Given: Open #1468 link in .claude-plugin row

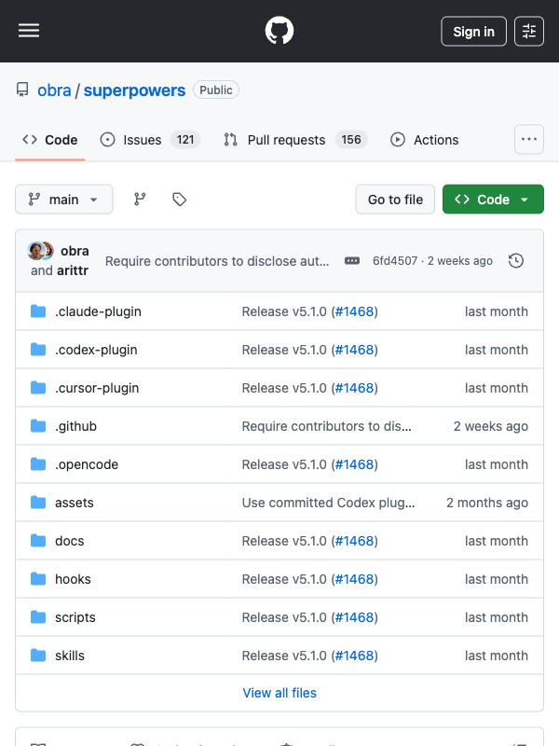Looking at the screenshot, I should tap(354, 311).
